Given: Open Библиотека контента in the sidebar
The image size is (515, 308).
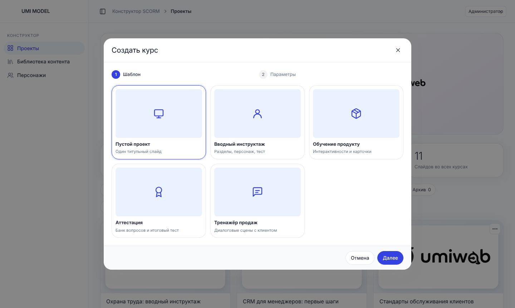Looking at the screenshot, I should tap(44, 62).
